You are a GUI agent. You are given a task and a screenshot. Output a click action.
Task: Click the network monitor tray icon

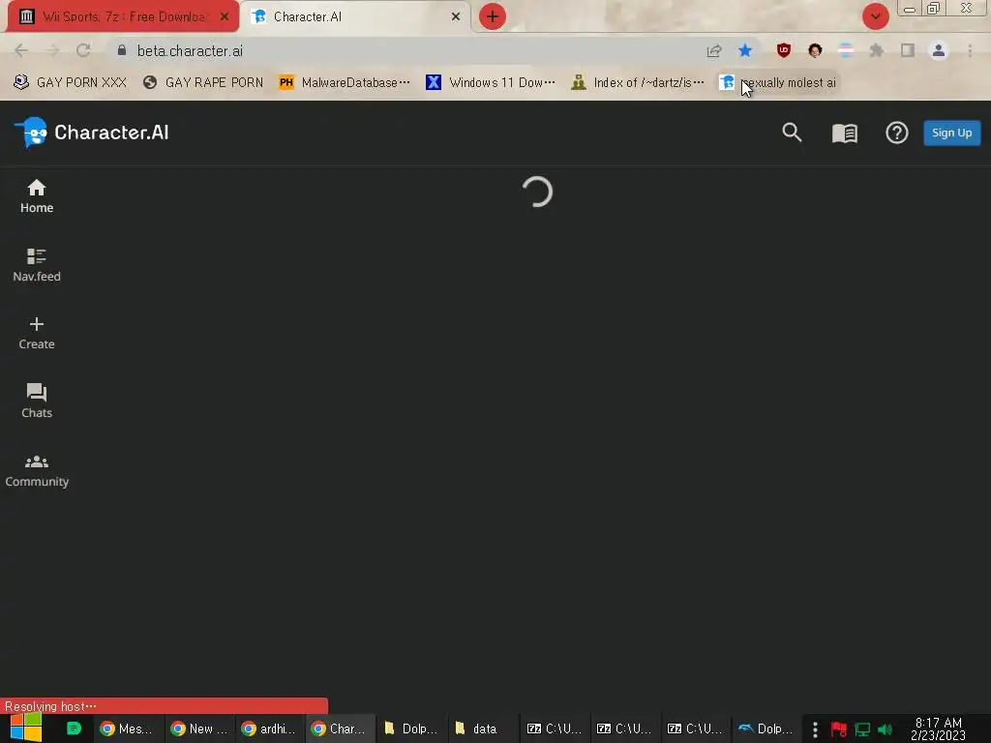tap(862, 729)
